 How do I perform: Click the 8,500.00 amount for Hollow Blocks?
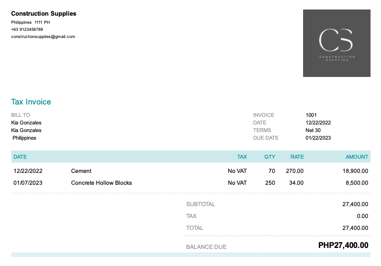pyautogui.click(x=357, y=183)
